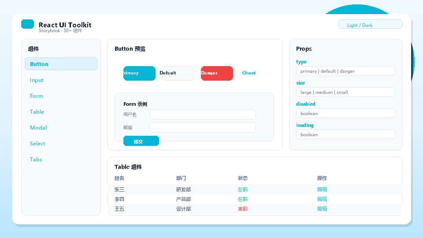Select the 张三 name cell
Viewport: 423px width, 238px height.
click(x=119, y=190)
